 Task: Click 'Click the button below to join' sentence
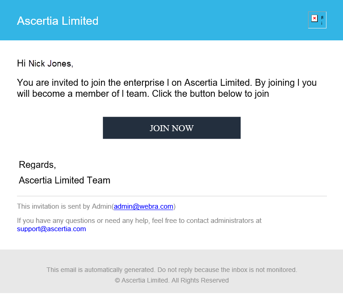pos(210,94)
